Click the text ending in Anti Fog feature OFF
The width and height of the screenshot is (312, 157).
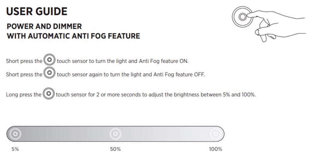click(131, 74)
